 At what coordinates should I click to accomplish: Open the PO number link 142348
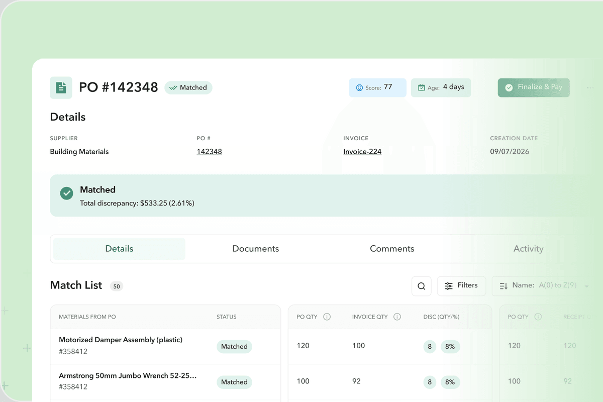209,151
